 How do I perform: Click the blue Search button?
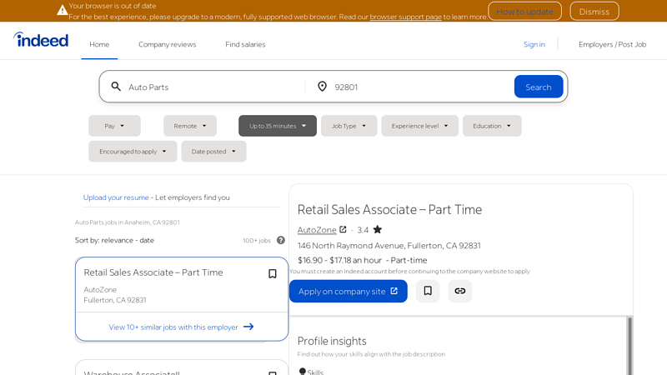pos(538,87)
